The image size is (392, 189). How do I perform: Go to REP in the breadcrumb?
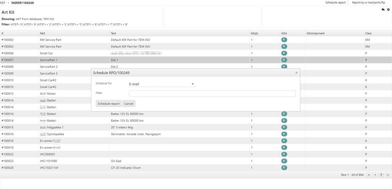tap(3, 3)
